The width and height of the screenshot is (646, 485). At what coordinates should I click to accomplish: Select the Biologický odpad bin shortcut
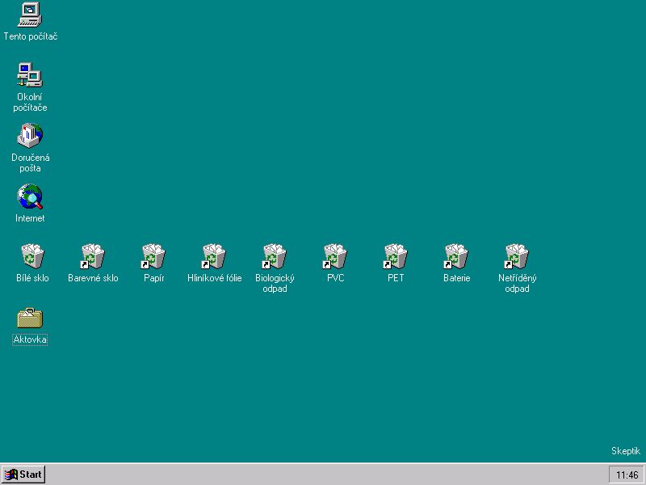pyautogui.click(x=275, y=256)
